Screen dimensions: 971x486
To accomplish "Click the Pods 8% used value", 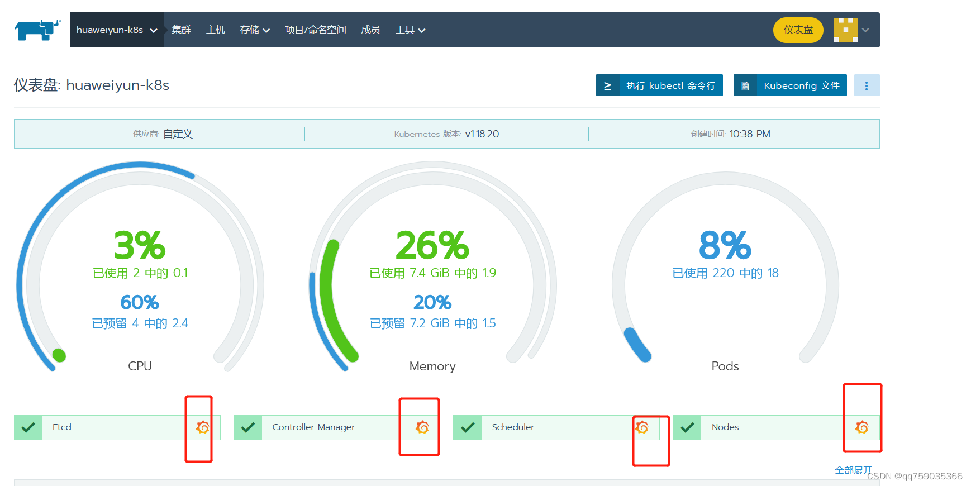I will pos(725,245).
